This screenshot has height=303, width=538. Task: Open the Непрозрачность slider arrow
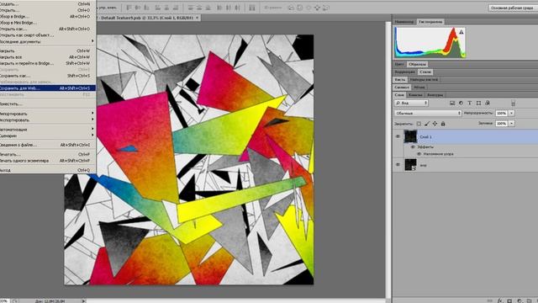point(512,113)
